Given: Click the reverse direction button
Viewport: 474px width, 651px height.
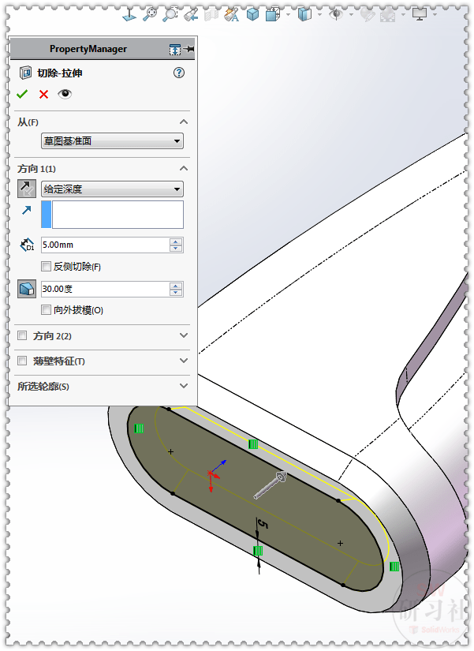Looking at the screenshot, I should tap(27, 189).
